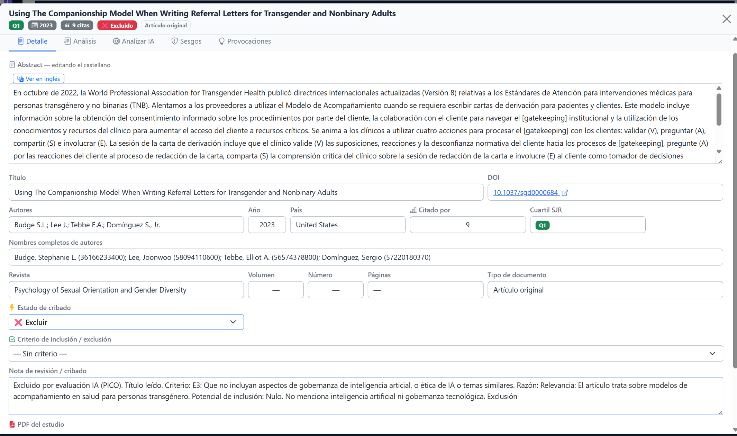Image resolution: width=737 pixels, height=436 pixels.
Task: Click the Citado por field showing 9
Action: (x=468, y=225)
